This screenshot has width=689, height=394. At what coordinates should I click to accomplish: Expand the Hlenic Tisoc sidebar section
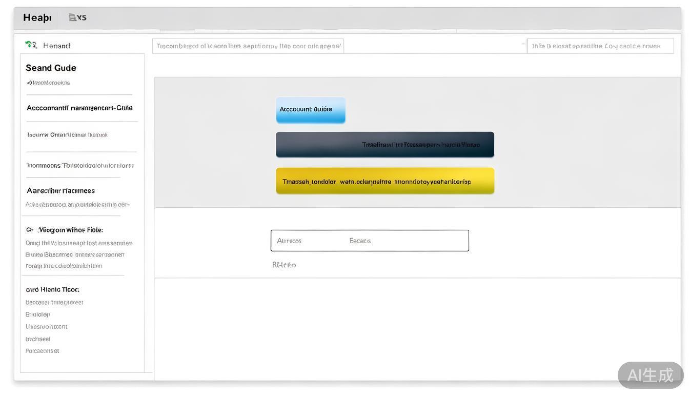[x=52, y=289]
